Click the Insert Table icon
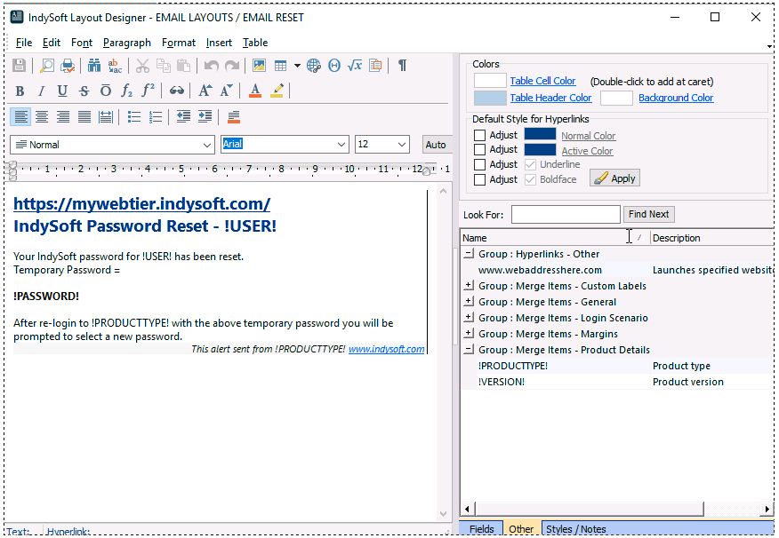This screenshot has width=779, height=538. pos(281,66)
